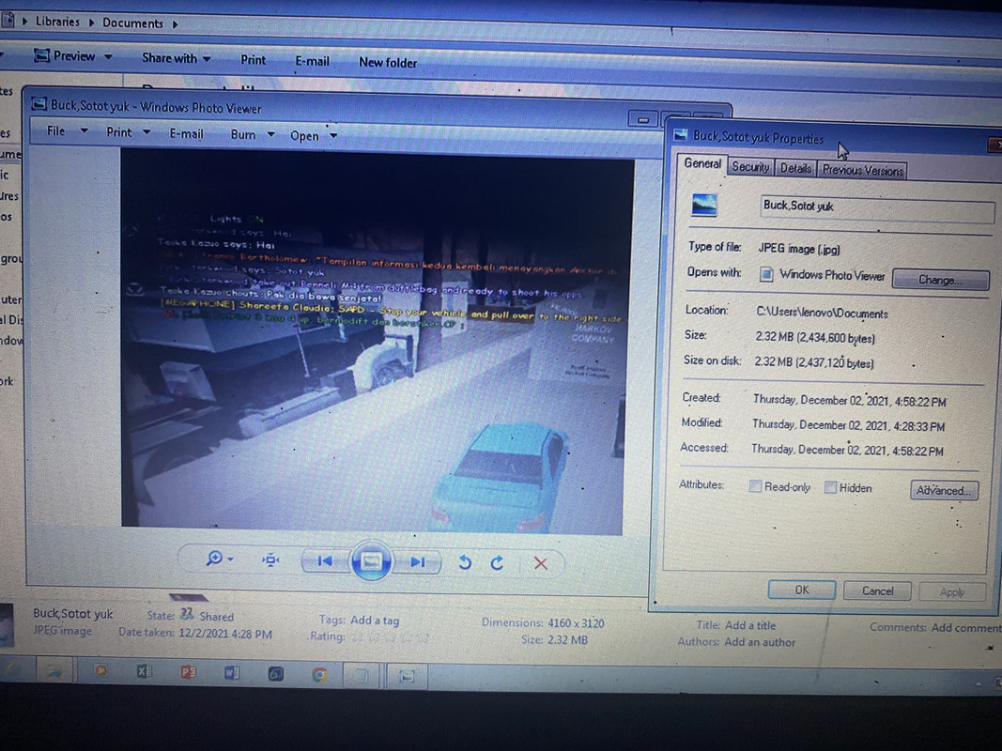Click E-mail in Photo Viewer toolbar
This screenshot has height=751, width=1002.
(186, 133)
